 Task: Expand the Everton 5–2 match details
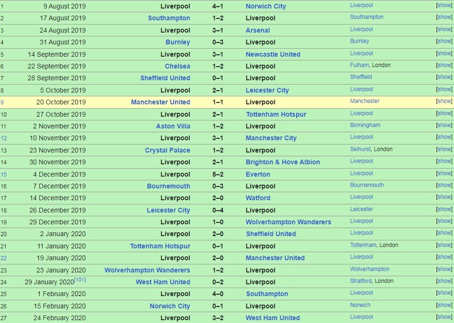pos(444,173)
